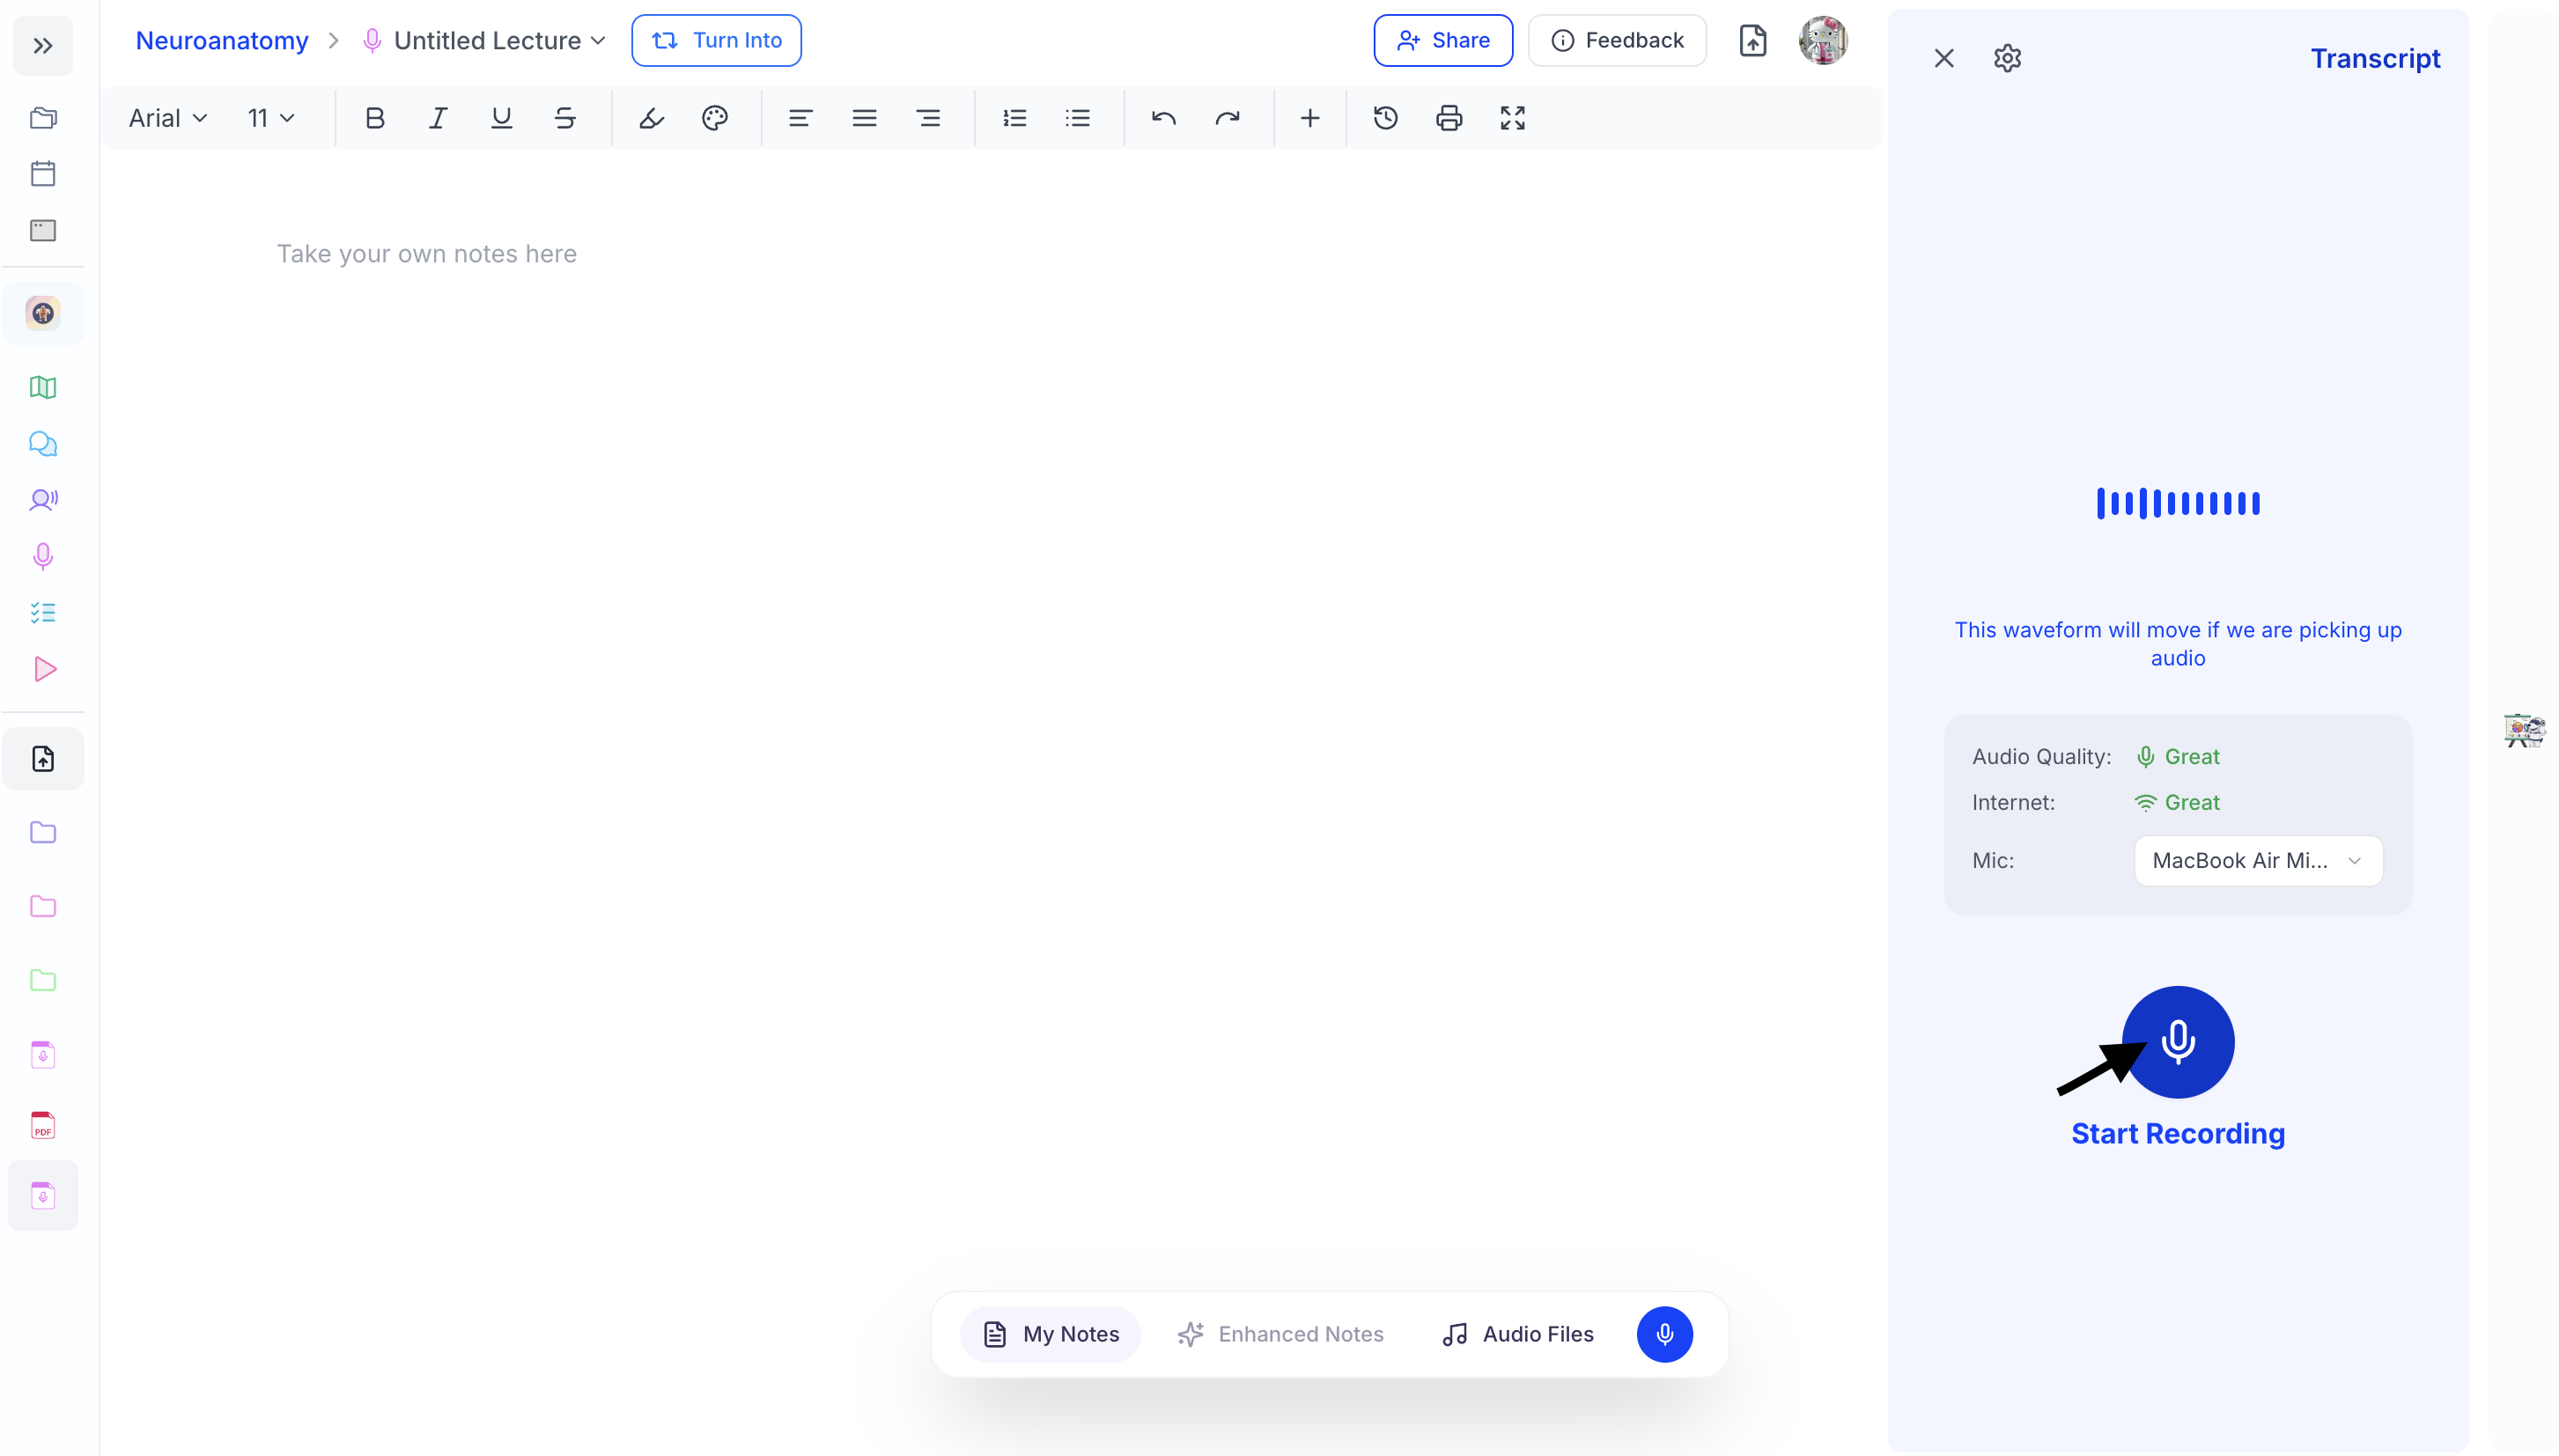Open transcript settings gear
This screenshot has height=1456, width=2559.
point(2007,59)
